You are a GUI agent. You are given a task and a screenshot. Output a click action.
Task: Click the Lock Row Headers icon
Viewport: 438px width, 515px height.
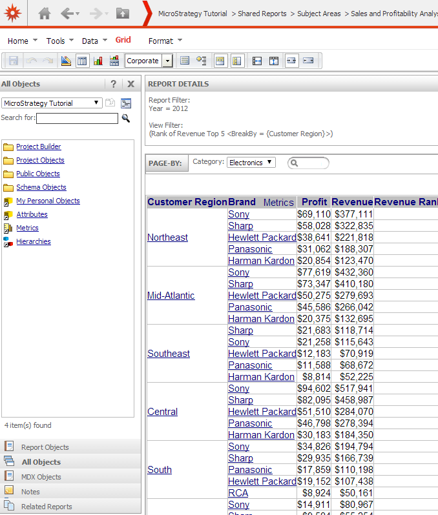(257, 61)
